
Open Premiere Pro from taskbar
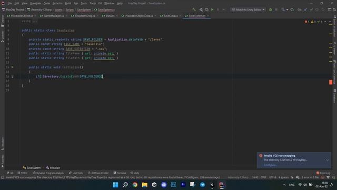183,185
